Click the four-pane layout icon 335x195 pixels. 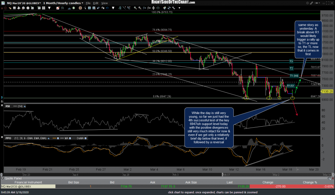click(x=44, y=8)
